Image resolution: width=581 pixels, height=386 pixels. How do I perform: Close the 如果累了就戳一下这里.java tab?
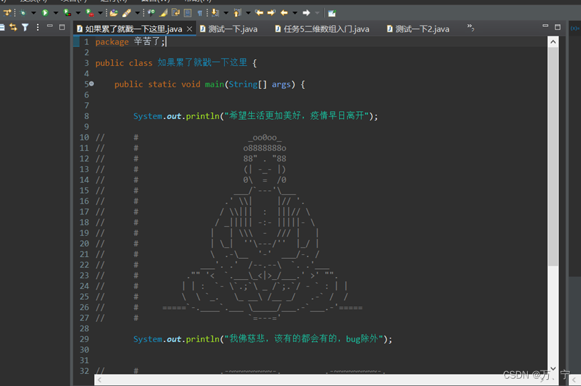pos(189,29)
